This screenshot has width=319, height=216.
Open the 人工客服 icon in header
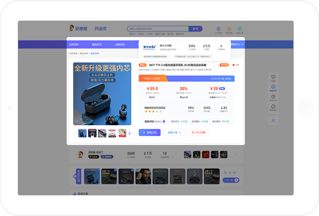point(219,29)
